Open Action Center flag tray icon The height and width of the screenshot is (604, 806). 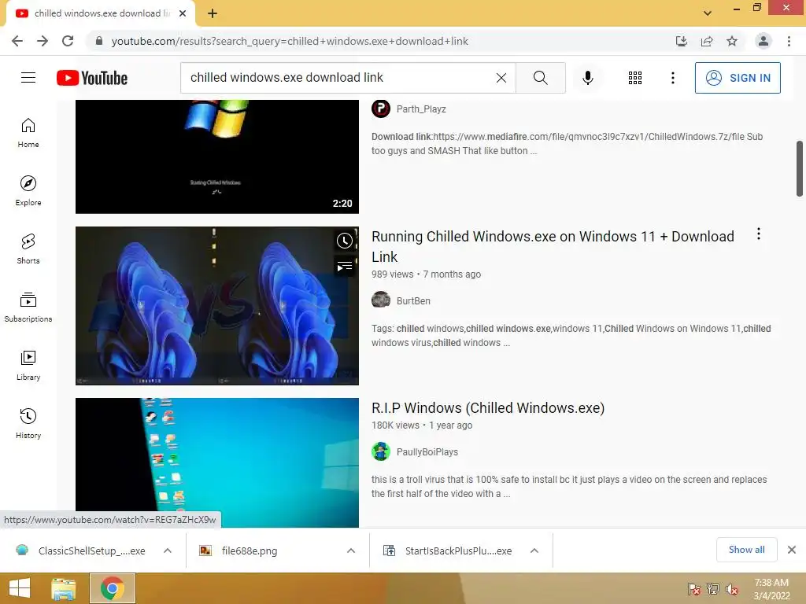(x=694, y=589)
